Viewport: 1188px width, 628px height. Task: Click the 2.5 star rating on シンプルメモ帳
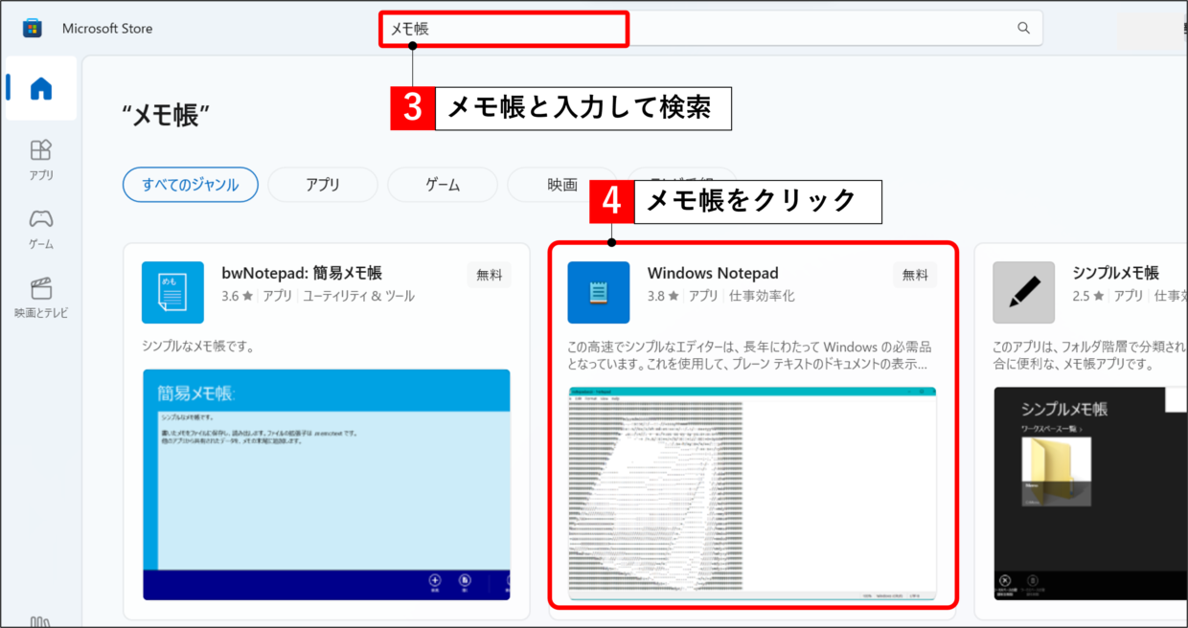[x=1088, y=297]
